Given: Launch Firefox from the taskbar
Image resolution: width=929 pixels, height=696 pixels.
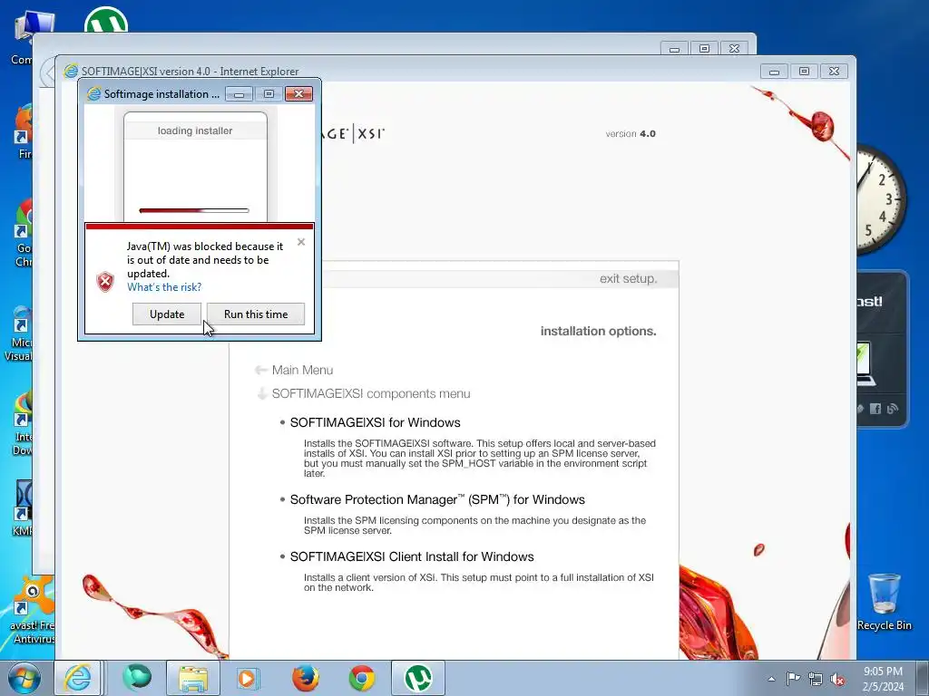Looking at the screenshot, I should coord(305,678).
